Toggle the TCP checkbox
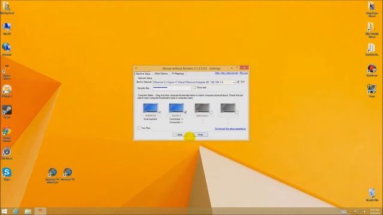The width and height of the screenshot is (383, 215). 238,82
